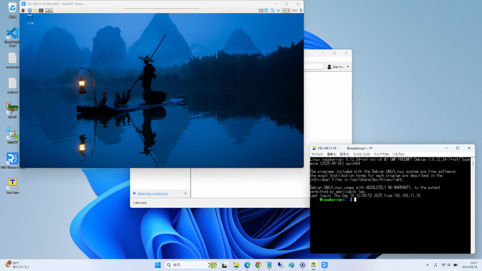Open the 設定(S) menu in Tera Term
Screen dimensions: 482x271
click(345, 154)
